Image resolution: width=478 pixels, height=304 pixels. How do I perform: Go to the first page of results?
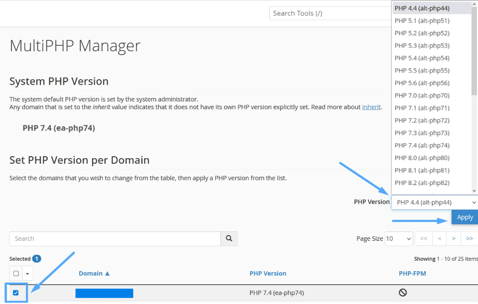(423, 239)
